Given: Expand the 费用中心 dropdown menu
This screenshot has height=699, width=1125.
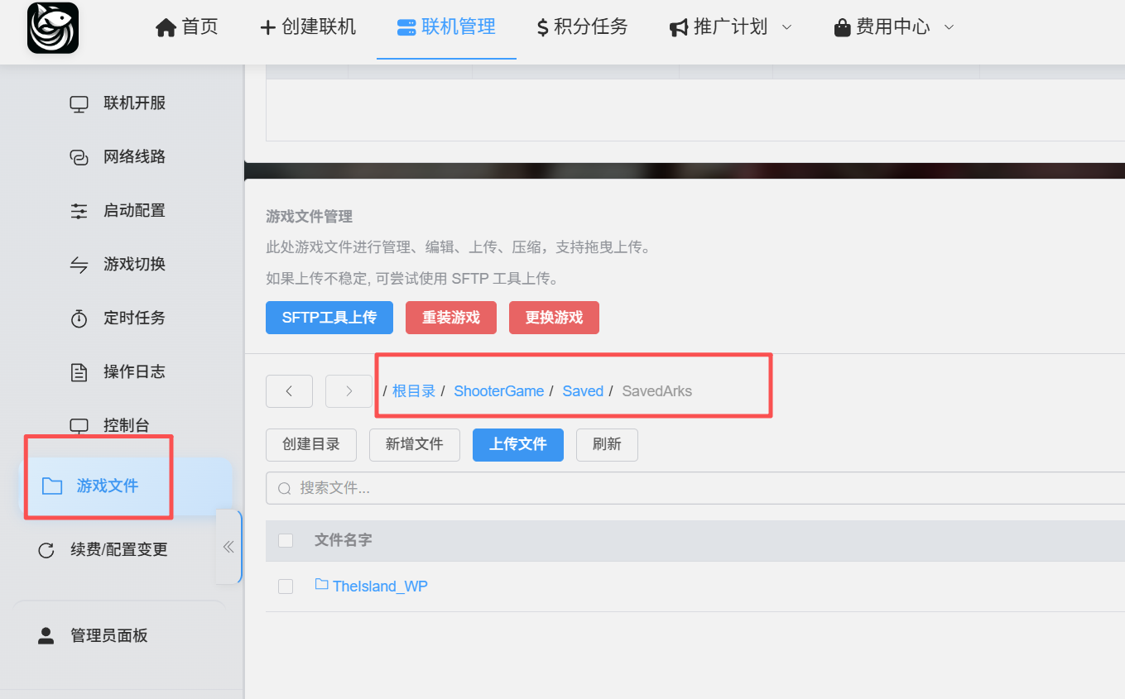Looking at the screenshot, I should tap(894, 27).
